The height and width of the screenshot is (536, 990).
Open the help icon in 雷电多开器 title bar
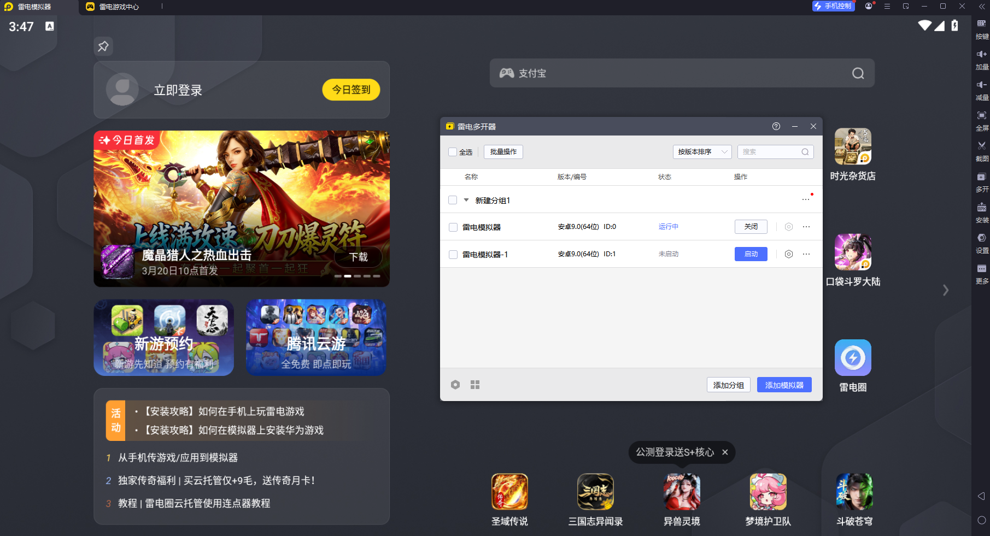tap(776, 126)
